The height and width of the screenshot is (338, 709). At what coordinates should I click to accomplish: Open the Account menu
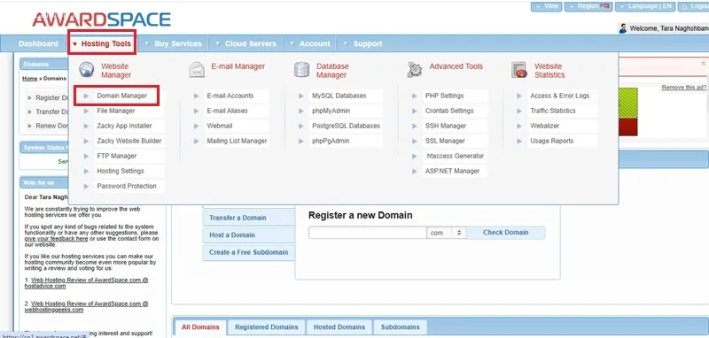(x=311, y=43)
